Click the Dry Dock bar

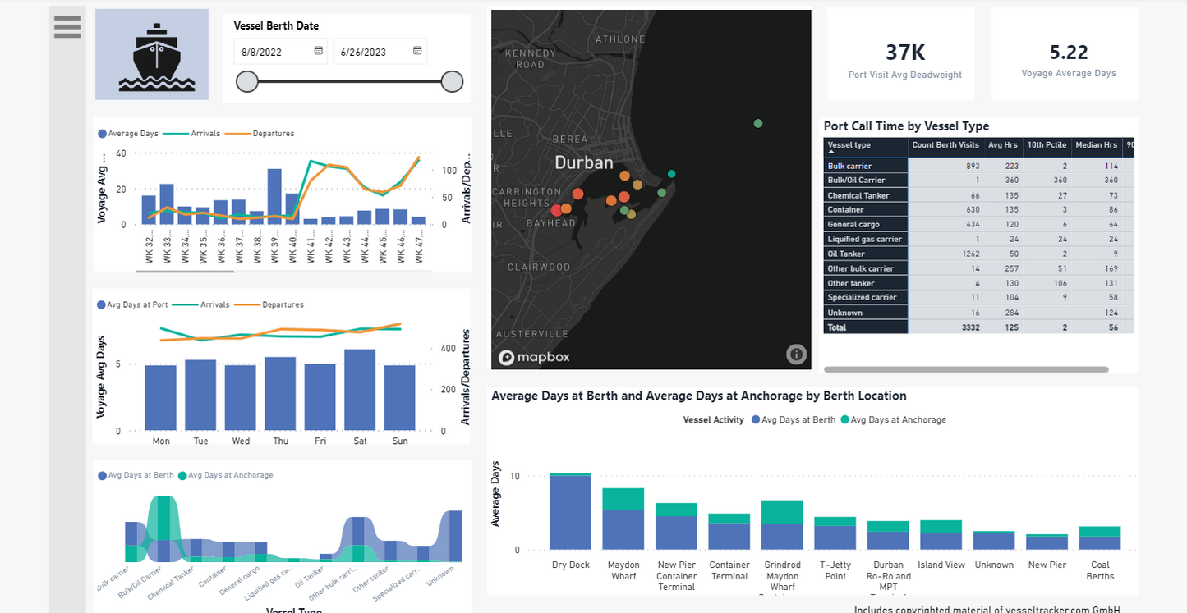pos(570,512)
